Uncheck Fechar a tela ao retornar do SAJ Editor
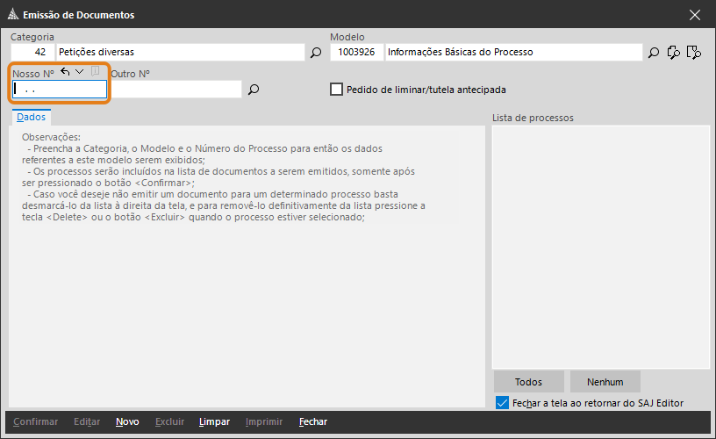The width and height of the screenshot is (716, 439). [x=502, y=403]
